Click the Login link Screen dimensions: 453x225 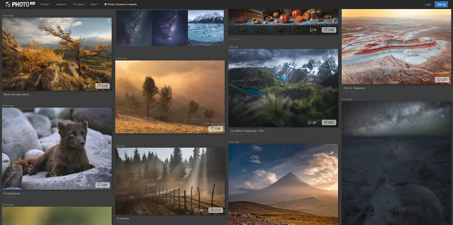click(x=428, y=4)
